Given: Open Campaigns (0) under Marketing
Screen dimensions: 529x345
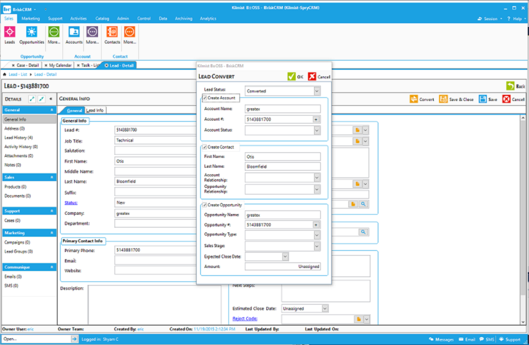Looking at the screenshot, I should [17, 242].
